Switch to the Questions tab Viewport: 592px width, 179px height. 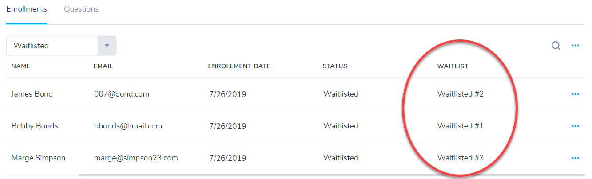coord(81,9)
